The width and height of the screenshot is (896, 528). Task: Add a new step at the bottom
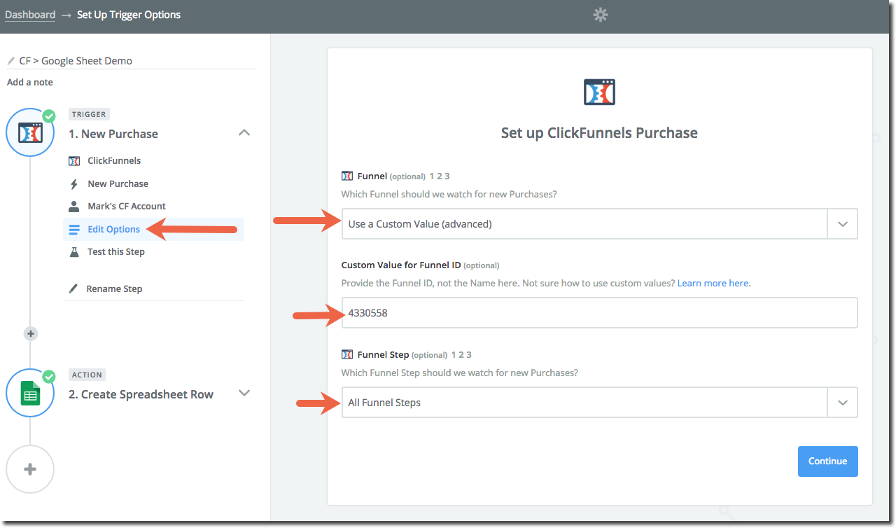(x=30, y=469)
